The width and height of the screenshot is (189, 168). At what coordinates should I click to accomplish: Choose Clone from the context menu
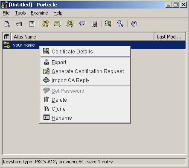[85, 109]
